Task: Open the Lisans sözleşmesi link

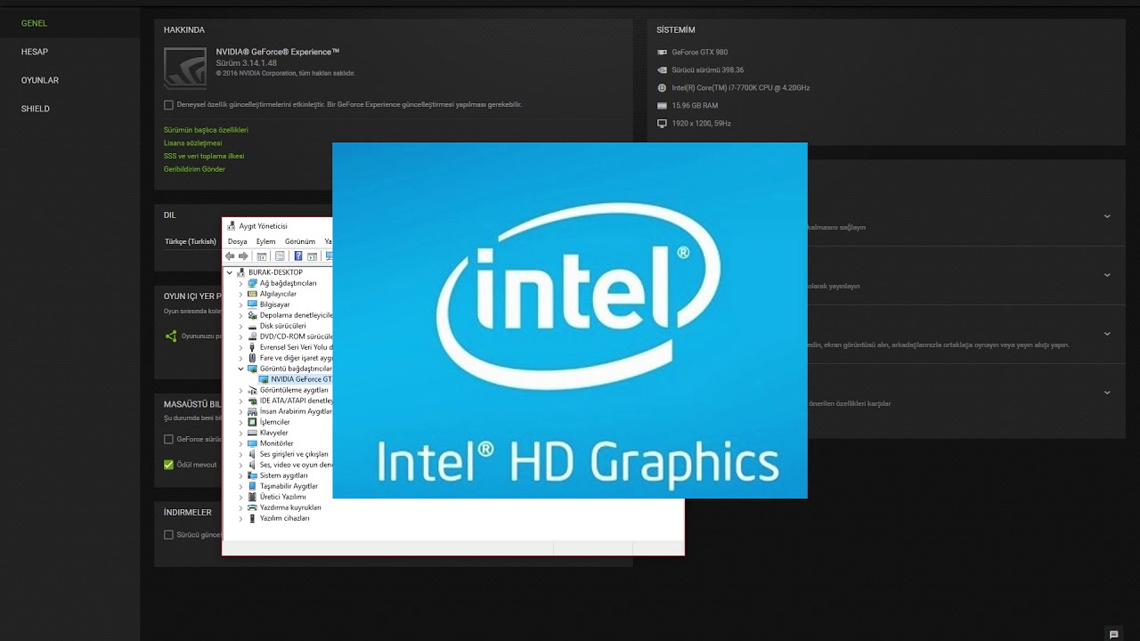Action: coord(192,143)
